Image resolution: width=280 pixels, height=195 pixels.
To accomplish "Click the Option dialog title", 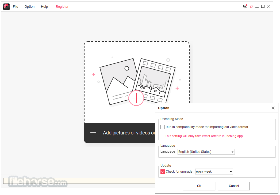I will (164, 108).
